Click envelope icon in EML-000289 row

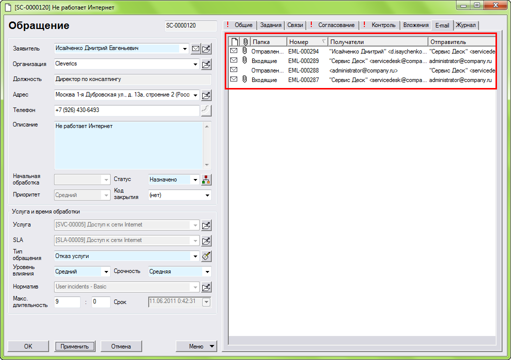pyautogui.click(x=234, y=60)
